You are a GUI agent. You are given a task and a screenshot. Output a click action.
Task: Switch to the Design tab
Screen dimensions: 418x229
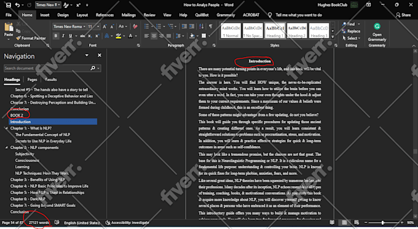63,15
